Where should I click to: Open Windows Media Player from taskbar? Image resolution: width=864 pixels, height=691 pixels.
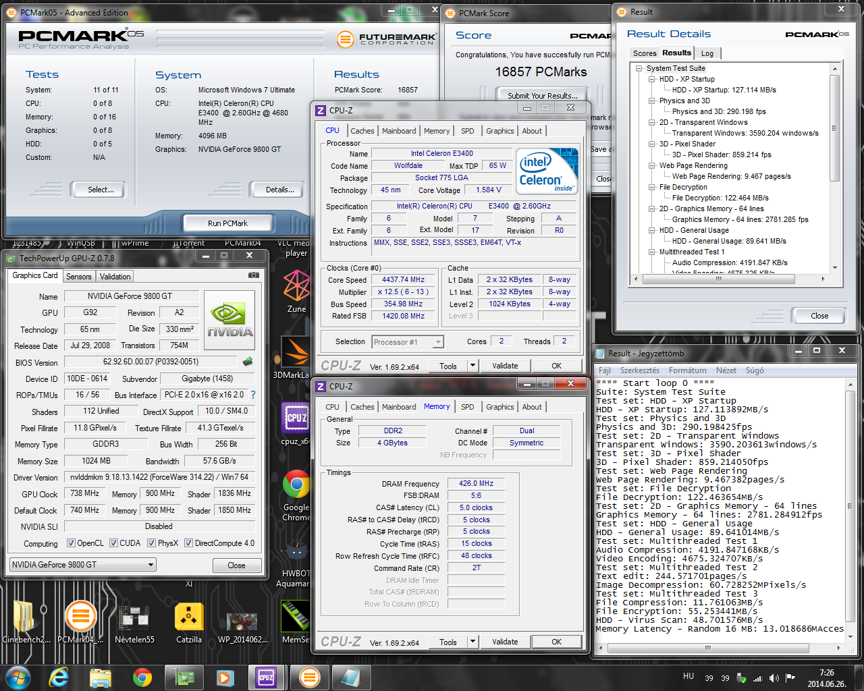225,678
